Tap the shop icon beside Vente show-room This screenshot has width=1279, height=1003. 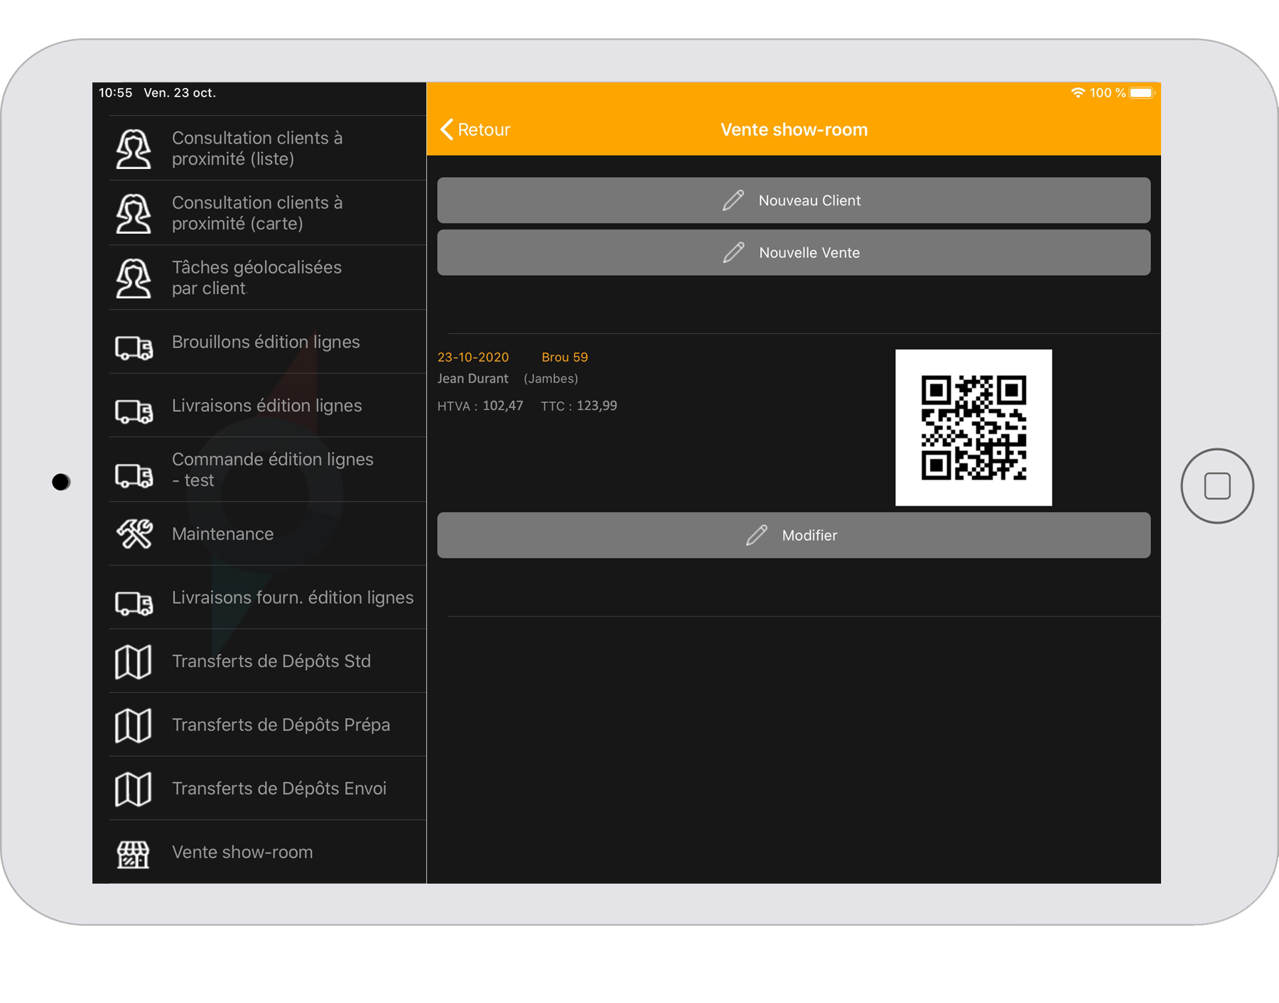point(134,853)
